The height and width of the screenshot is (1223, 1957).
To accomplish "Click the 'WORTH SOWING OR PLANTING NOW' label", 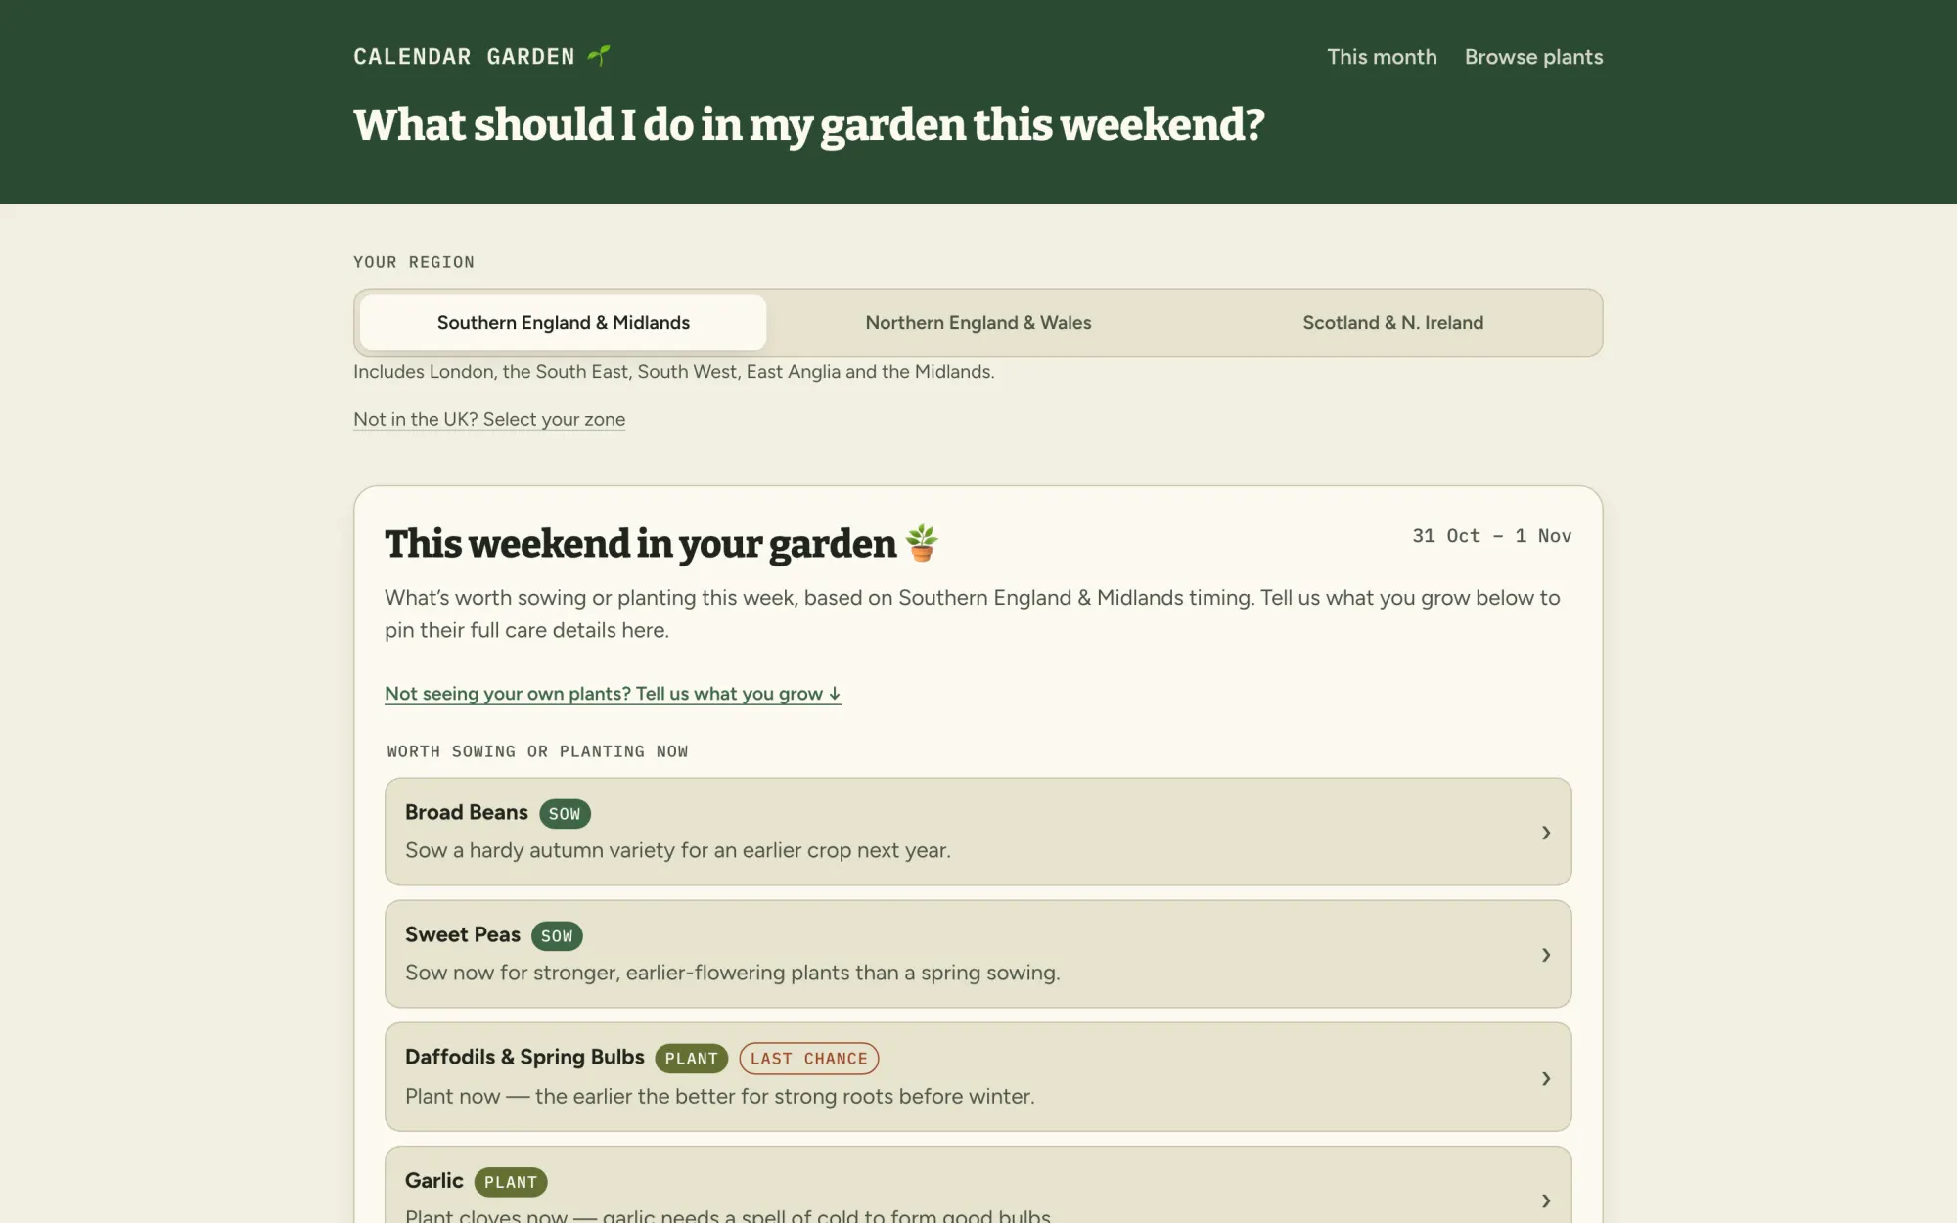I will point(537,751).
